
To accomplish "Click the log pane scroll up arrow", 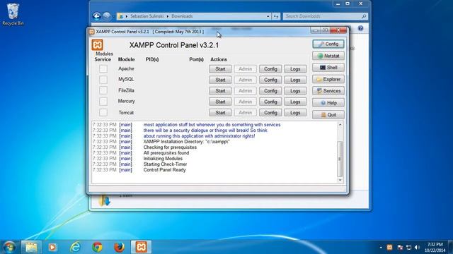I will [x=340, y=125].
